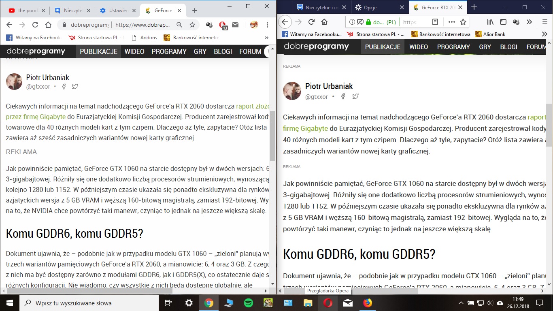Viewport: 553px width, 311px height.
Task: Open author Facebook icon in Firefox article
Action: (x=343, y=96)
